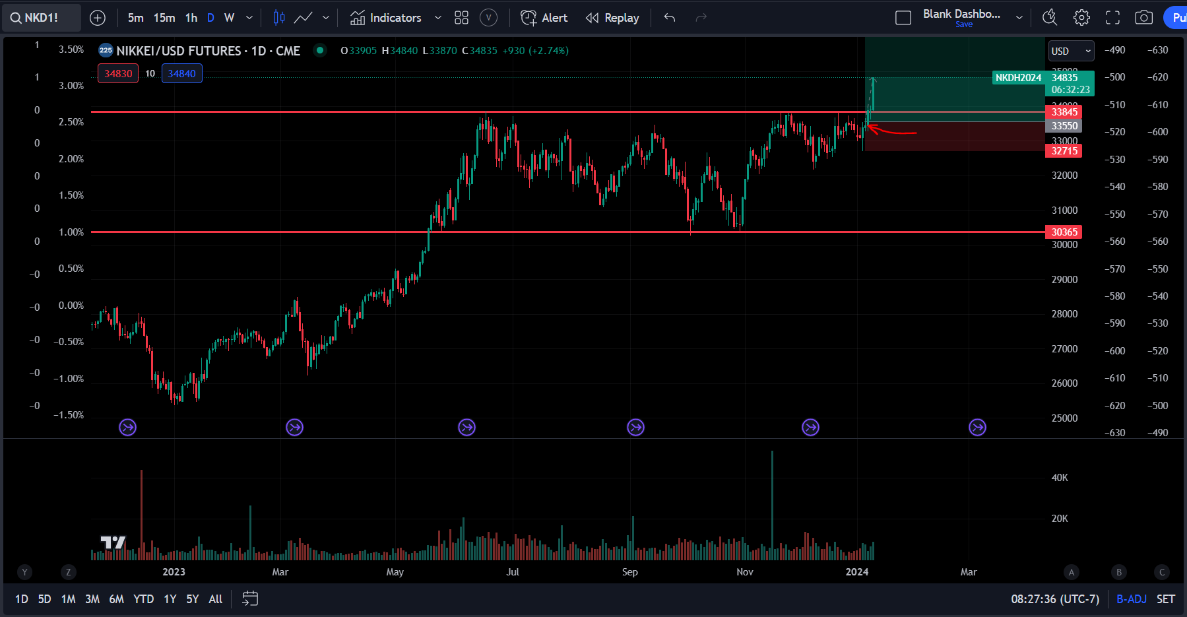The height and width of the screenshot is (617, 1187).
Task: Click the NKDH2024 contract label
Action: pyautogui.click(x=1018, y=78)
